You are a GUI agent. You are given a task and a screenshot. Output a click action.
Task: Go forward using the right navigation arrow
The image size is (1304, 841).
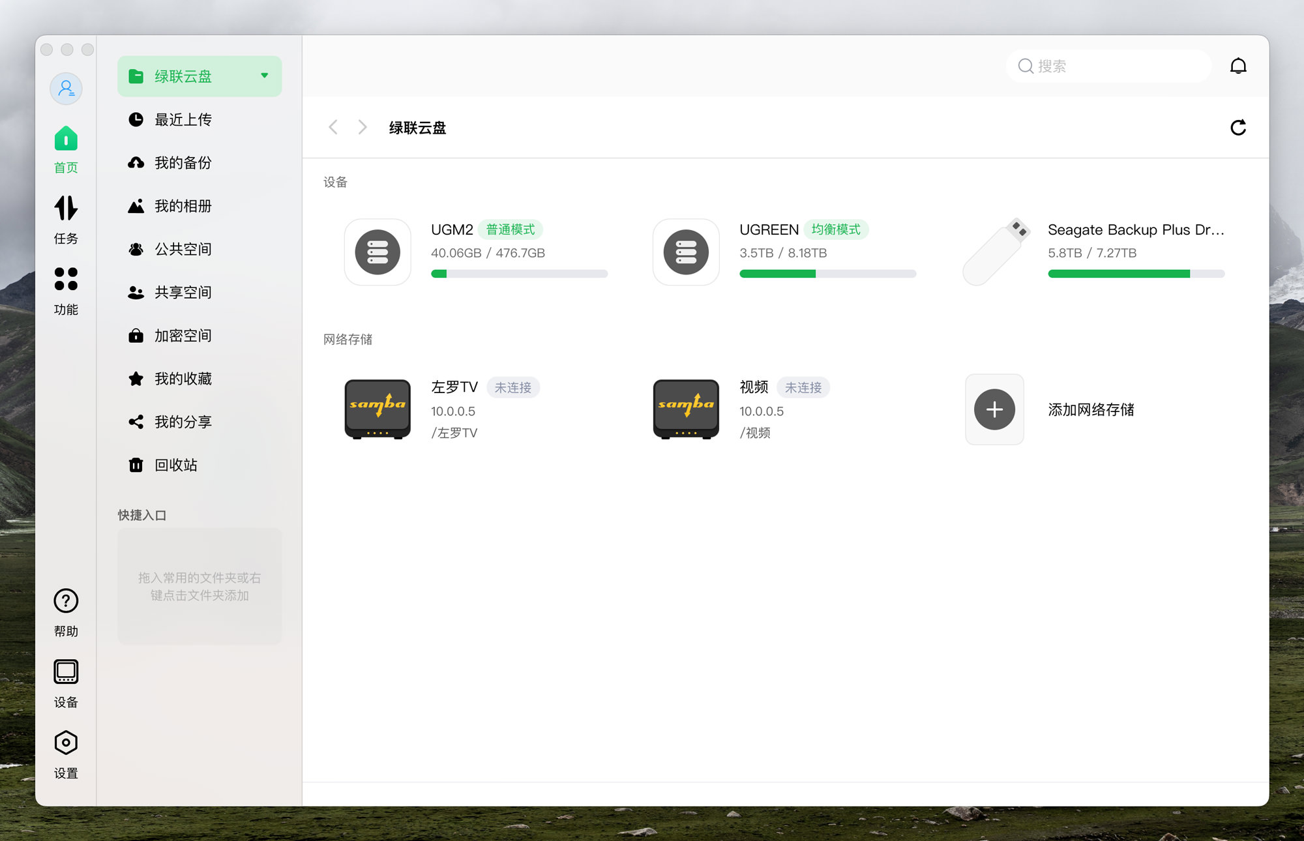pos(362,127)
